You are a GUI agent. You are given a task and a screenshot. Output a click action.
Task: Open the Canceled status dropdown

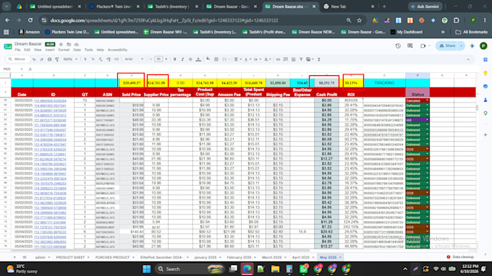click(427, 100)
